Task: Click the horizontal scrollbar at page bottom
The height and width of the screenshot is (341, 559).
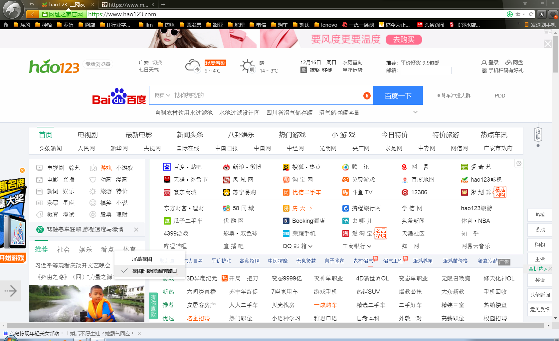Action: (x=275, y=325)
